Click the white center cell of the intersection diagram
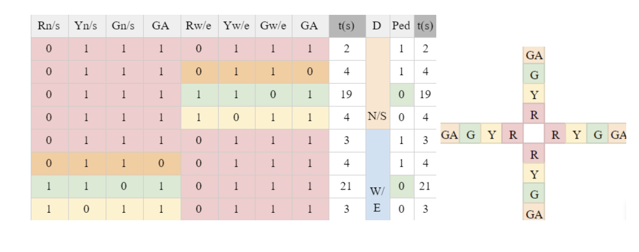This screenshot has width=639, height=252. click(534, 134)
